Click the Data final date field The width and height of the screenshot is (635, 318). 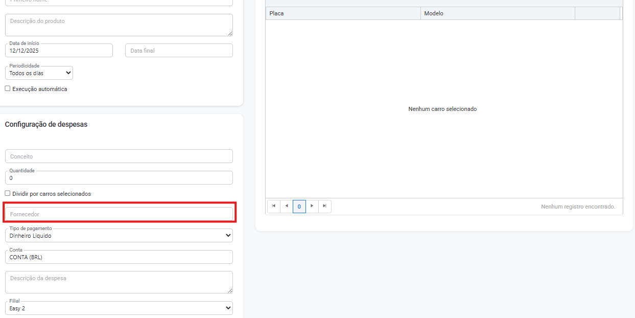[179, 51]
